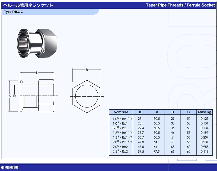This screenshot has width=217, height=171.
Task: Click the HIROMORI logo in footer
Action: (x=9, y=167)
